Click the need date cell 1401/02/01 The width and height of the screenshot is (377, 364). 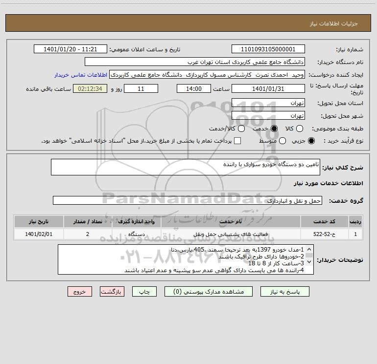(x=39, y=234)
